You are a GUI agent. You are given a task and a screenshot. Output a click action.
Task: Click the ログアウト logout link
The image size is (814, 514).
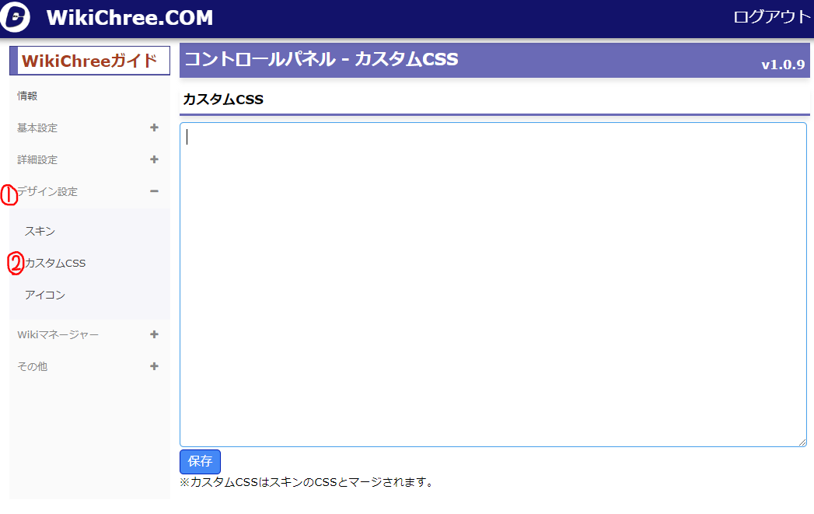coord(771,17)
